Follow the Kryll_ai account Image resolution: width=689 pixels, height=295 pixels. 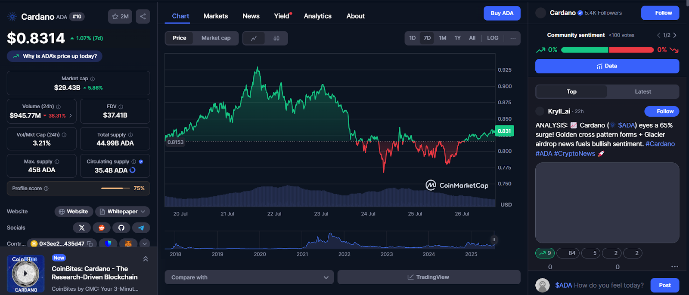(x=662, y=111)
